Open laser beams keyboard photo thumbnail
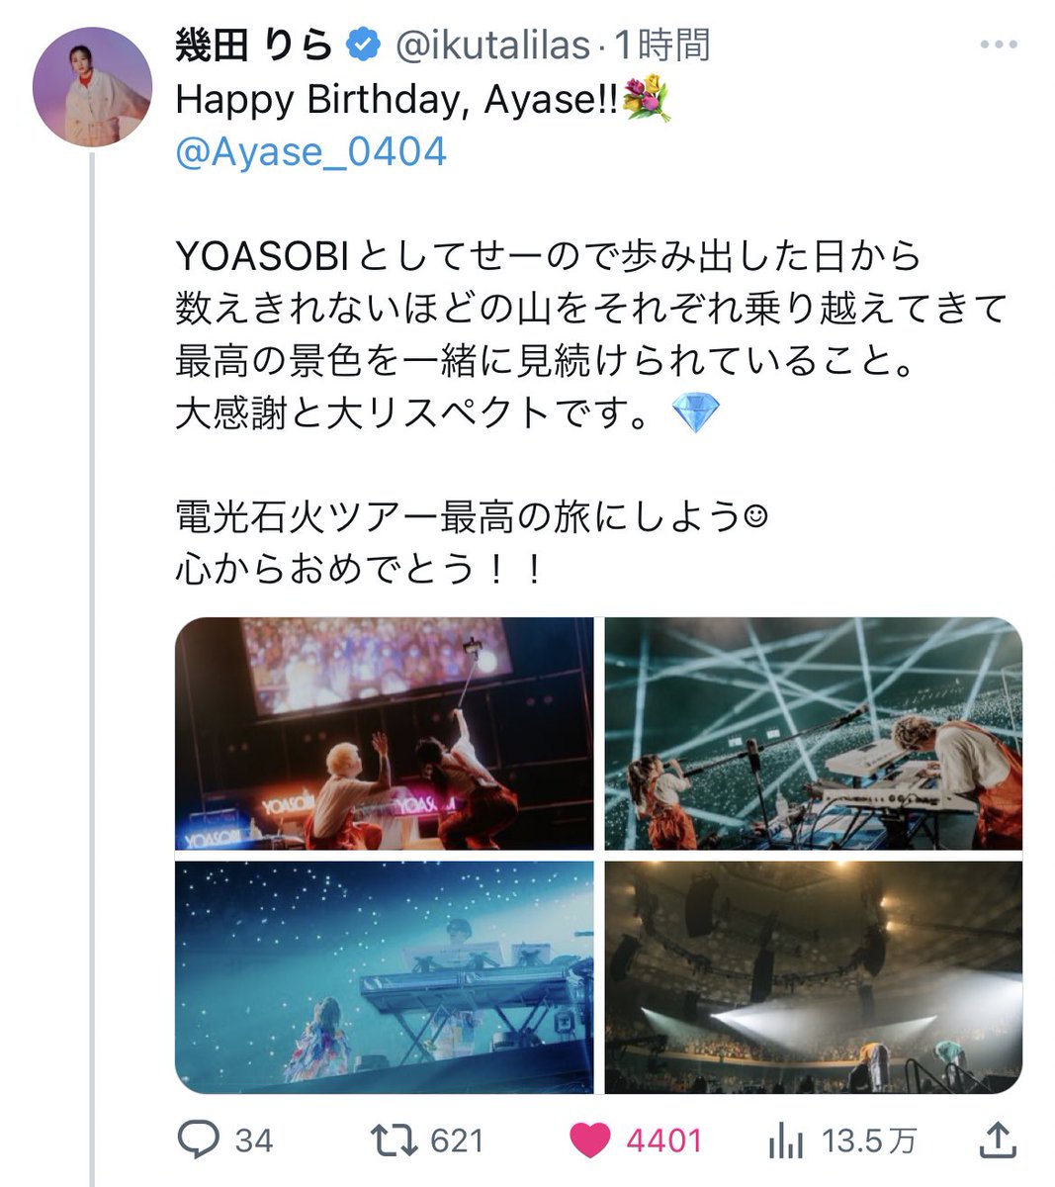 click(814, 734)
